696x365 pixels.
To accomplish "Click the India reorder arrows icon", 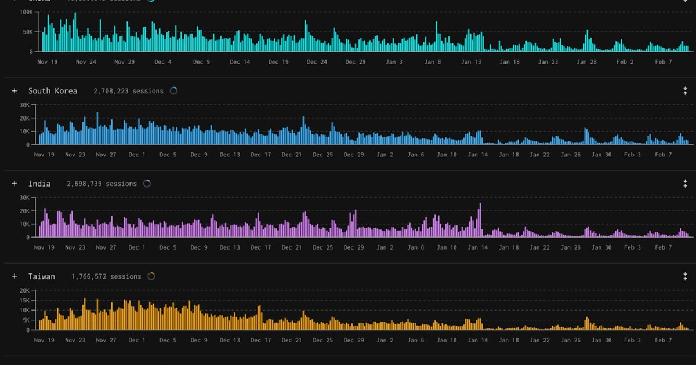I will click(685, 184).
